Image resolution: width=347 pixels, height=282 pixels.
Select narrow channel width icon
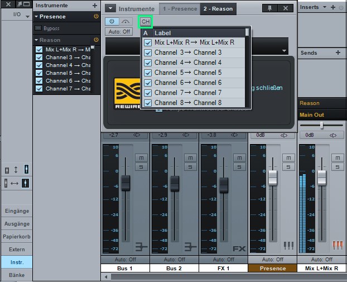pos(6,183)
